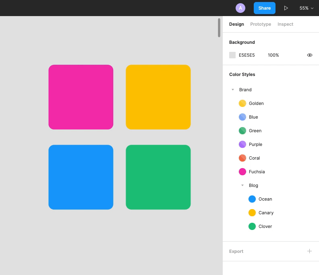The width and height of the screenshot is (319, 275).
Task: Select the Green color style swatch
Action: [242, 131]
